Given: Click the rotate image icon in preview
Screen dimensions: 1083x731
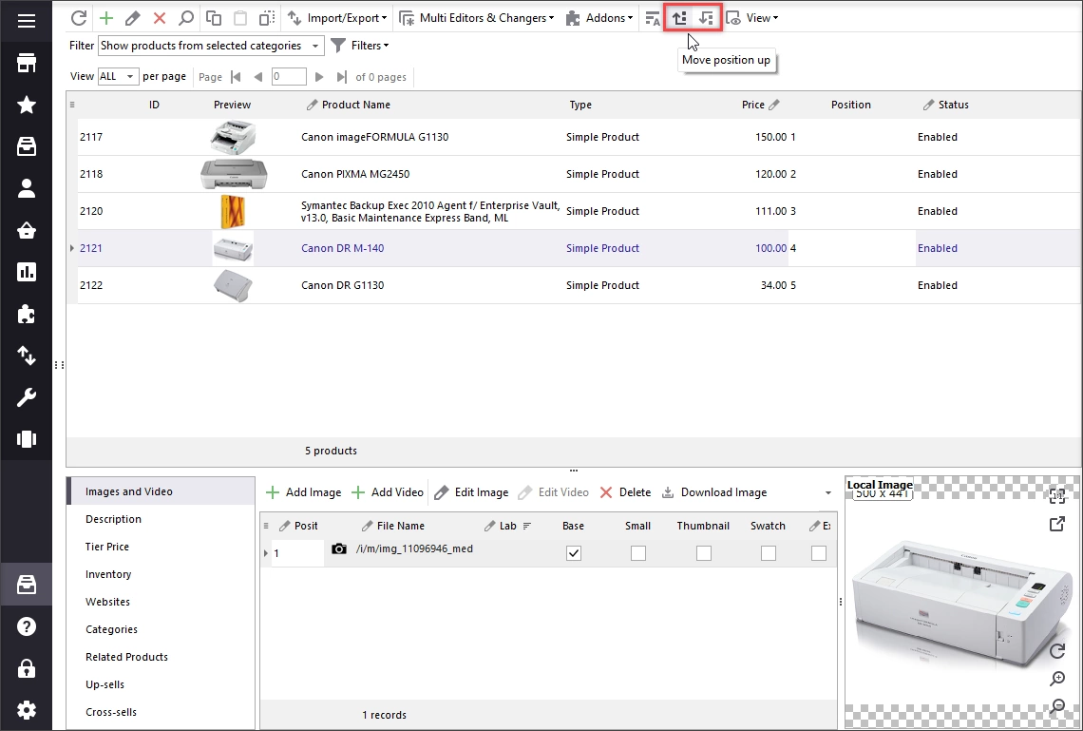Looking at the screenshot, I should tap(1057, 650).
